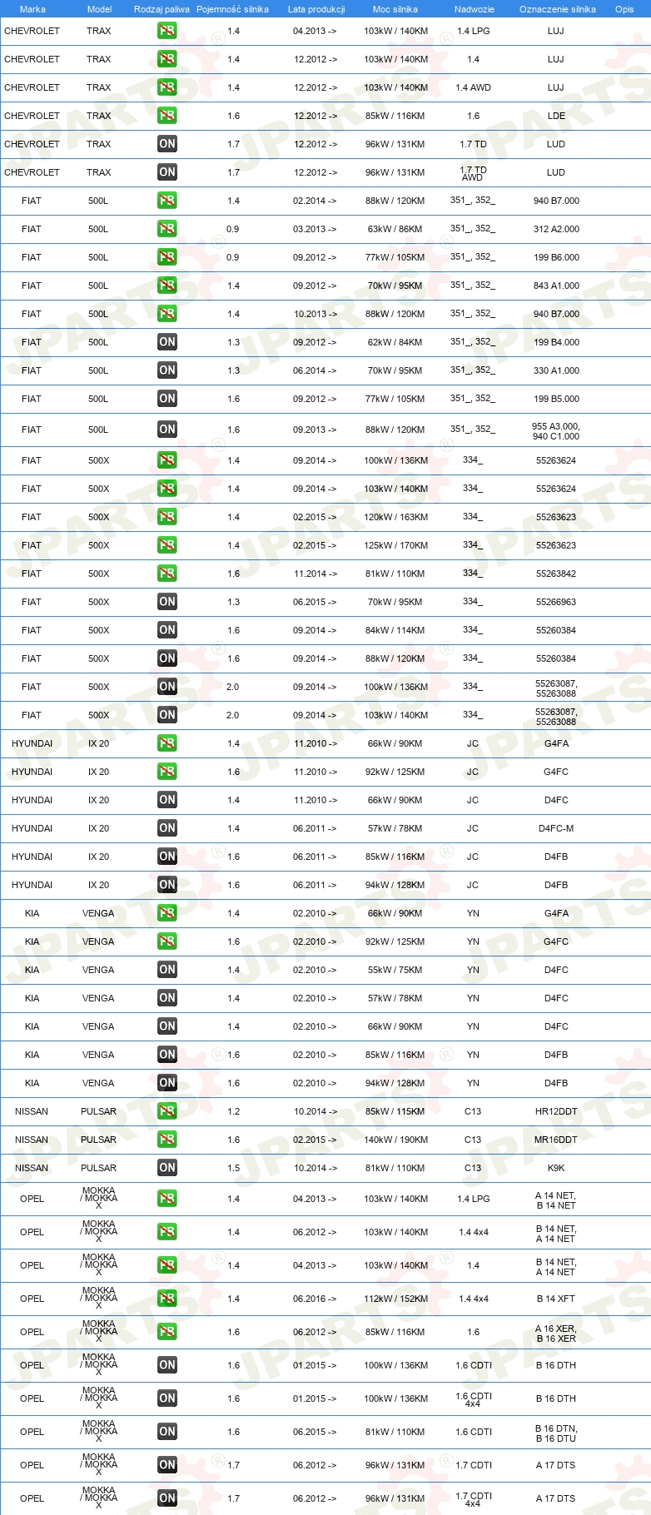The width and height of the screenshot is (651, 1515).
Task: Click the petrol icon in the Opel Mokka B 14 XFT row
Action: point(167,1299)
